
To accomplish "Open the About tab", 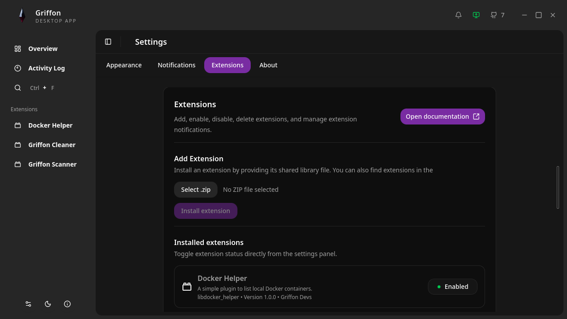I will [x=268, y=65].
